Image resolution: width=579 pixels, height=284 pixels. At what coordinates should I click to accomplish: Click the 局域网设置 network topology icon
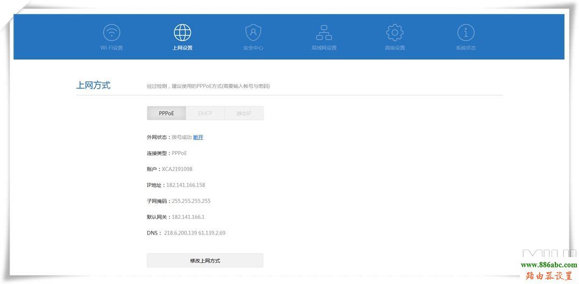pos(324,32)
